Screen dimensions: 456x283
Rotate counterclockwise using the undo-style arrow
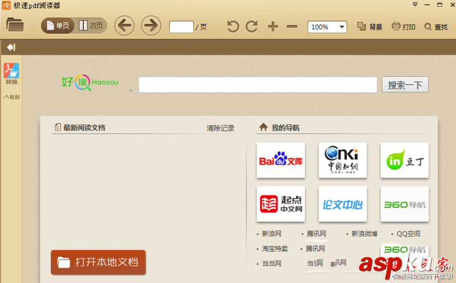coord(233,26)
